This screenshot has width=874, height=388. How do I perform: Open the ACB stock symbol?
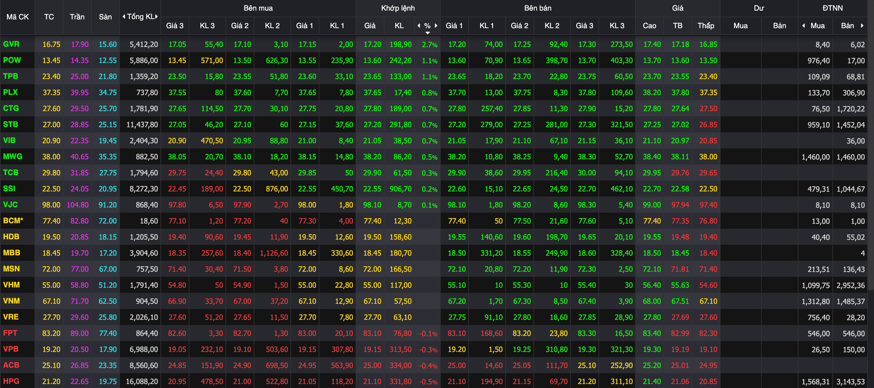[x=11, y=365]
